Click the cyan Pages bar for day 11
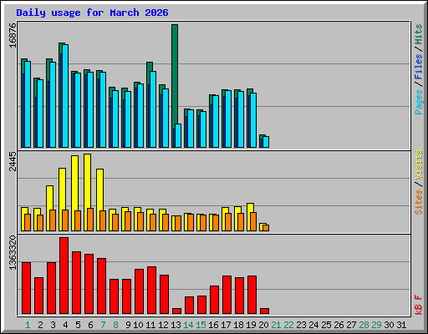This screenshot has height=334, width=428. (x=153, y=109)
